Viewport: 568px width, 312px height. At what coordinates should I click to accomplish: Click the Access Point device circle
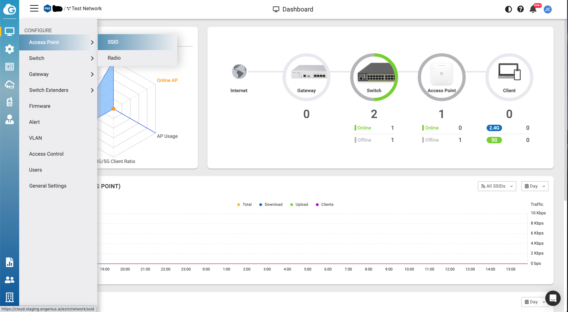[441, 77]
